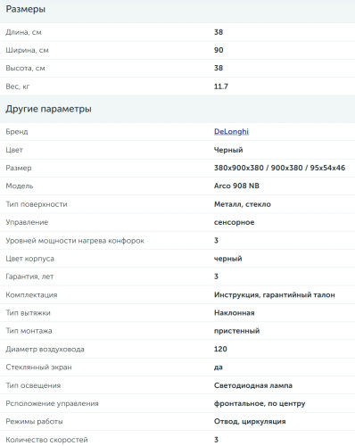Select 'Уровней мощности нагрева конфорок' label
This screenshot has width=355, height=446.
pos(75,241)
